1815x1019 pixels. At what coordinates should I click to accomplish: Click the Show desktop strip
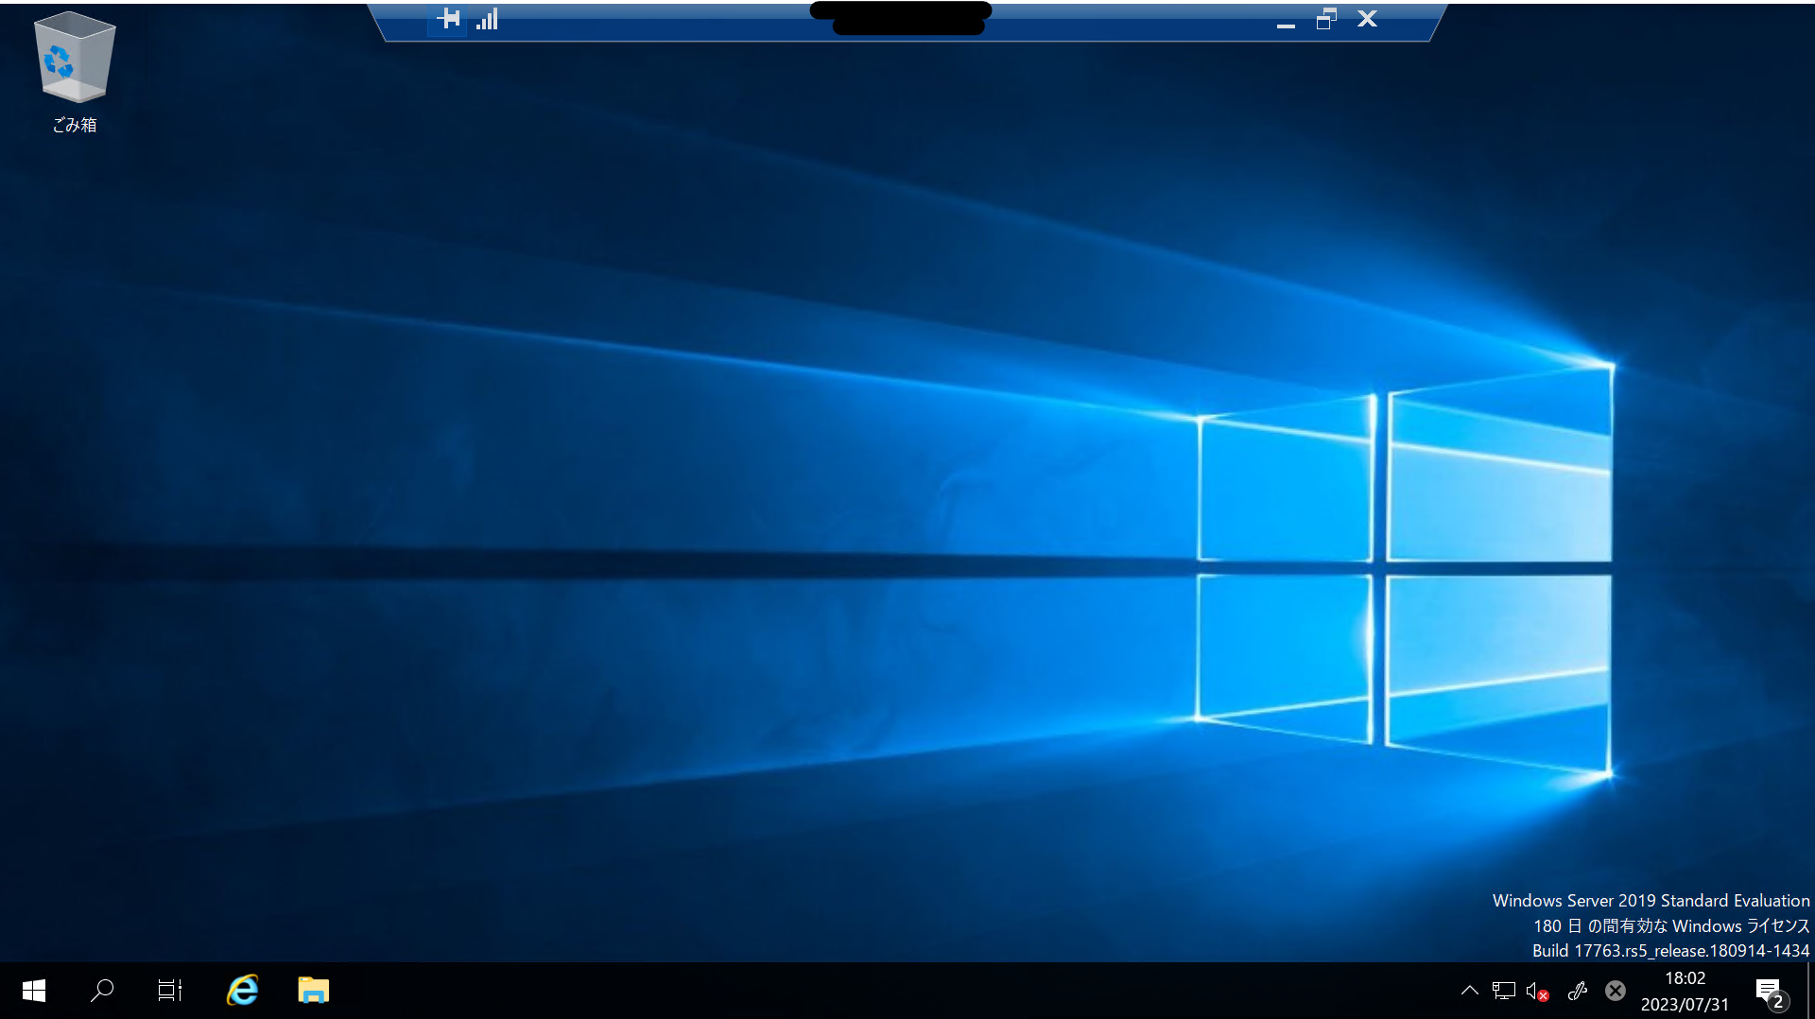1810,991
